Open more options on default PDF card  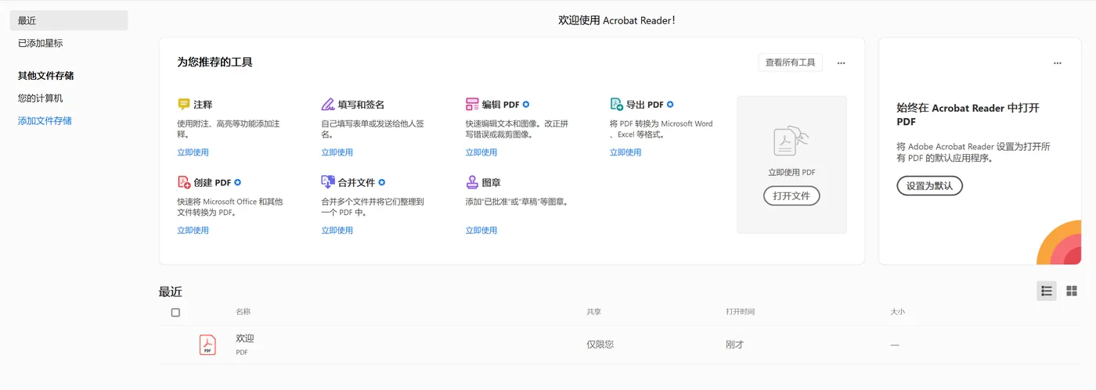click(x=1058, y=63)
